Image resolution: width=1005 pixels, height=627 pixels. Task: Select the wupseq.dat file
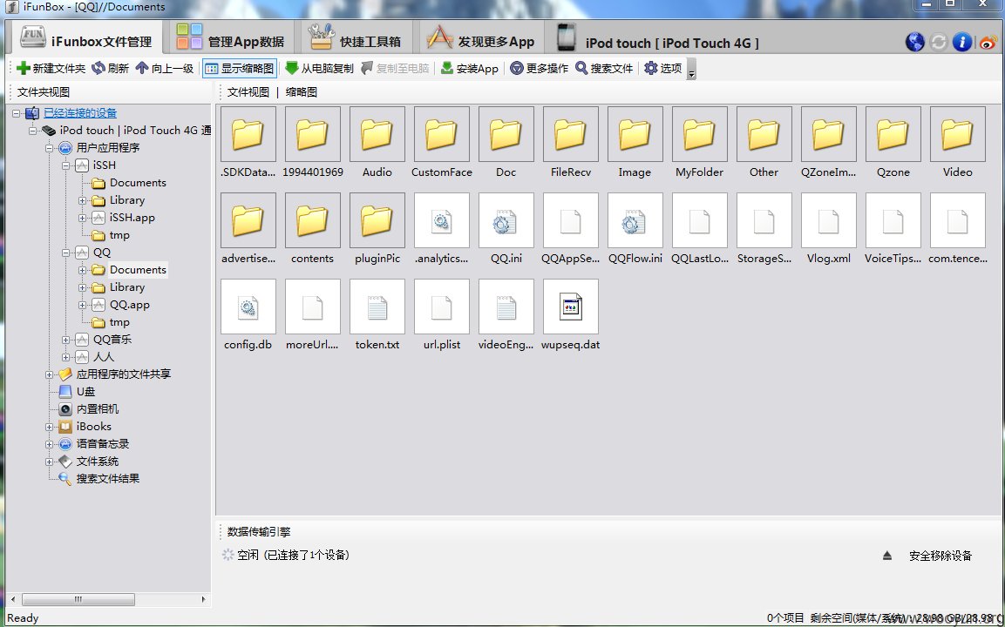pyautogui.click(x=570, y=315)
